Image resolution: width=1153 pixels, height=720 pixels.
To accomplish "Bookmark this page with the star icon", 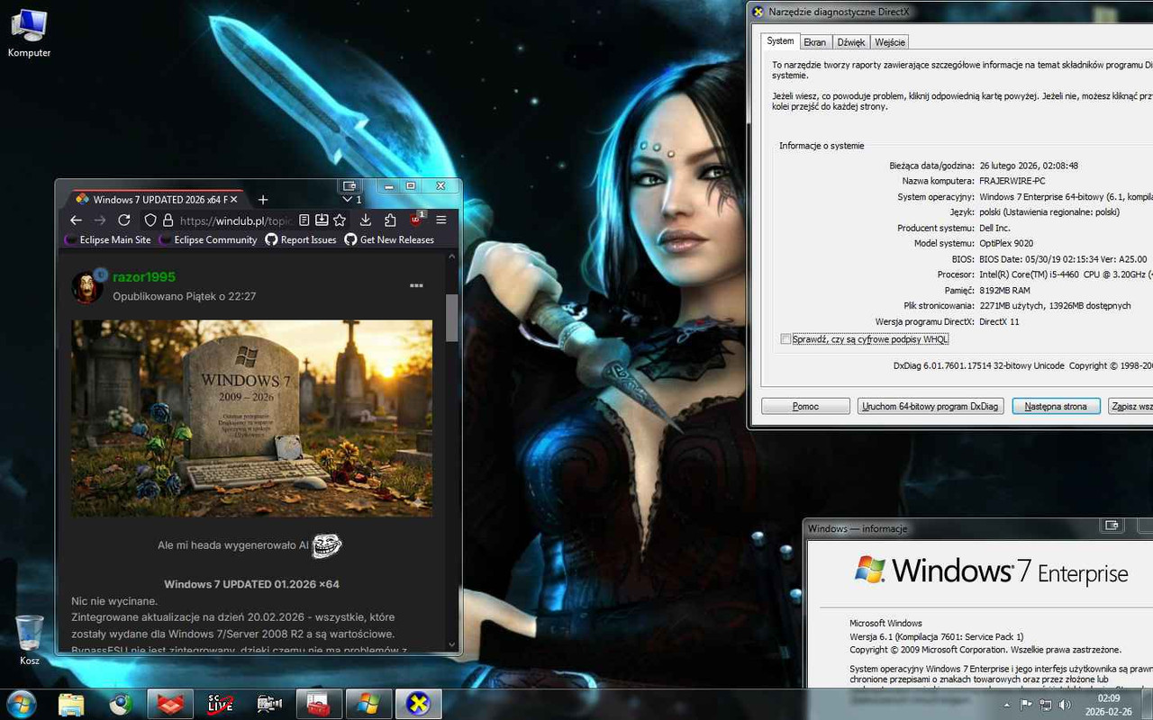I will pyautogui.click(x=339, y=220).
